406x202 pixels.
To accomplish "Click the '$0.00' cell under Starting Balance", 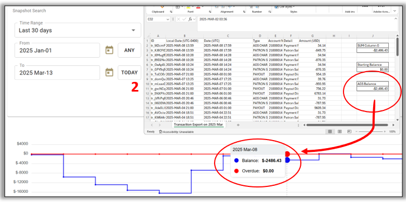I will (x=373, y=69).
